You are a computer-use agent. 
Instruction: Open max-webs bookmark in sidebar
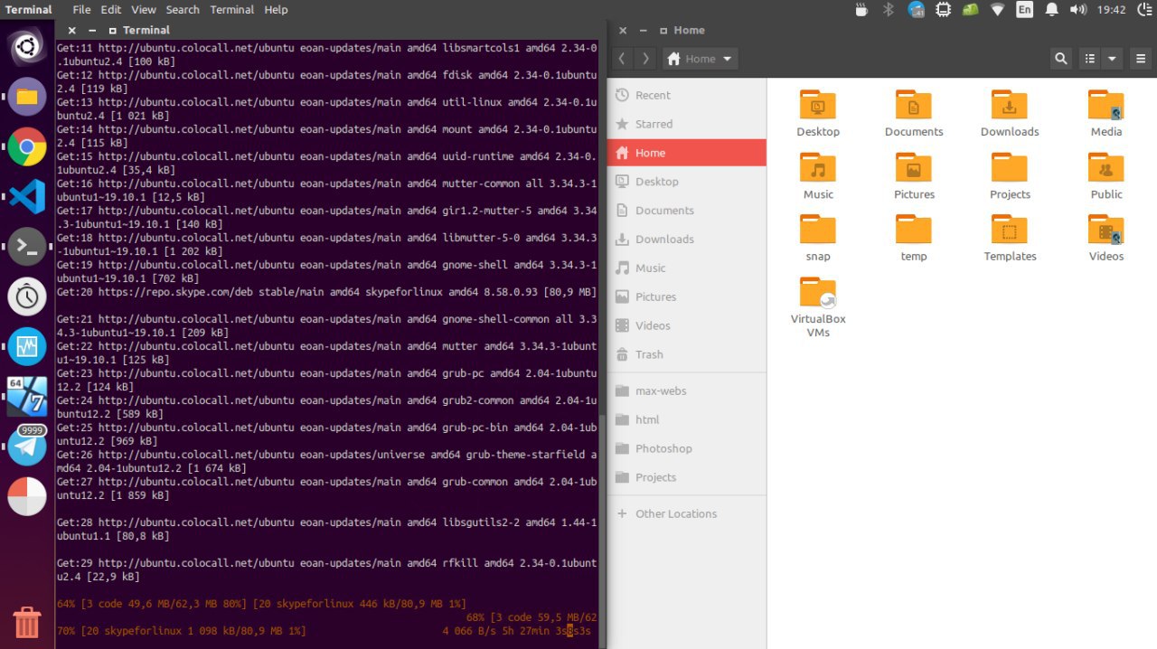661,390
